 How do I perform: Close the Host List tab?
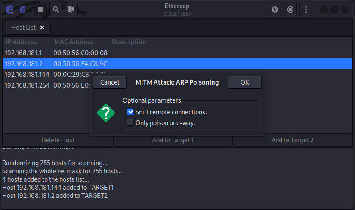pyautogui.click(x=42, y=28)
